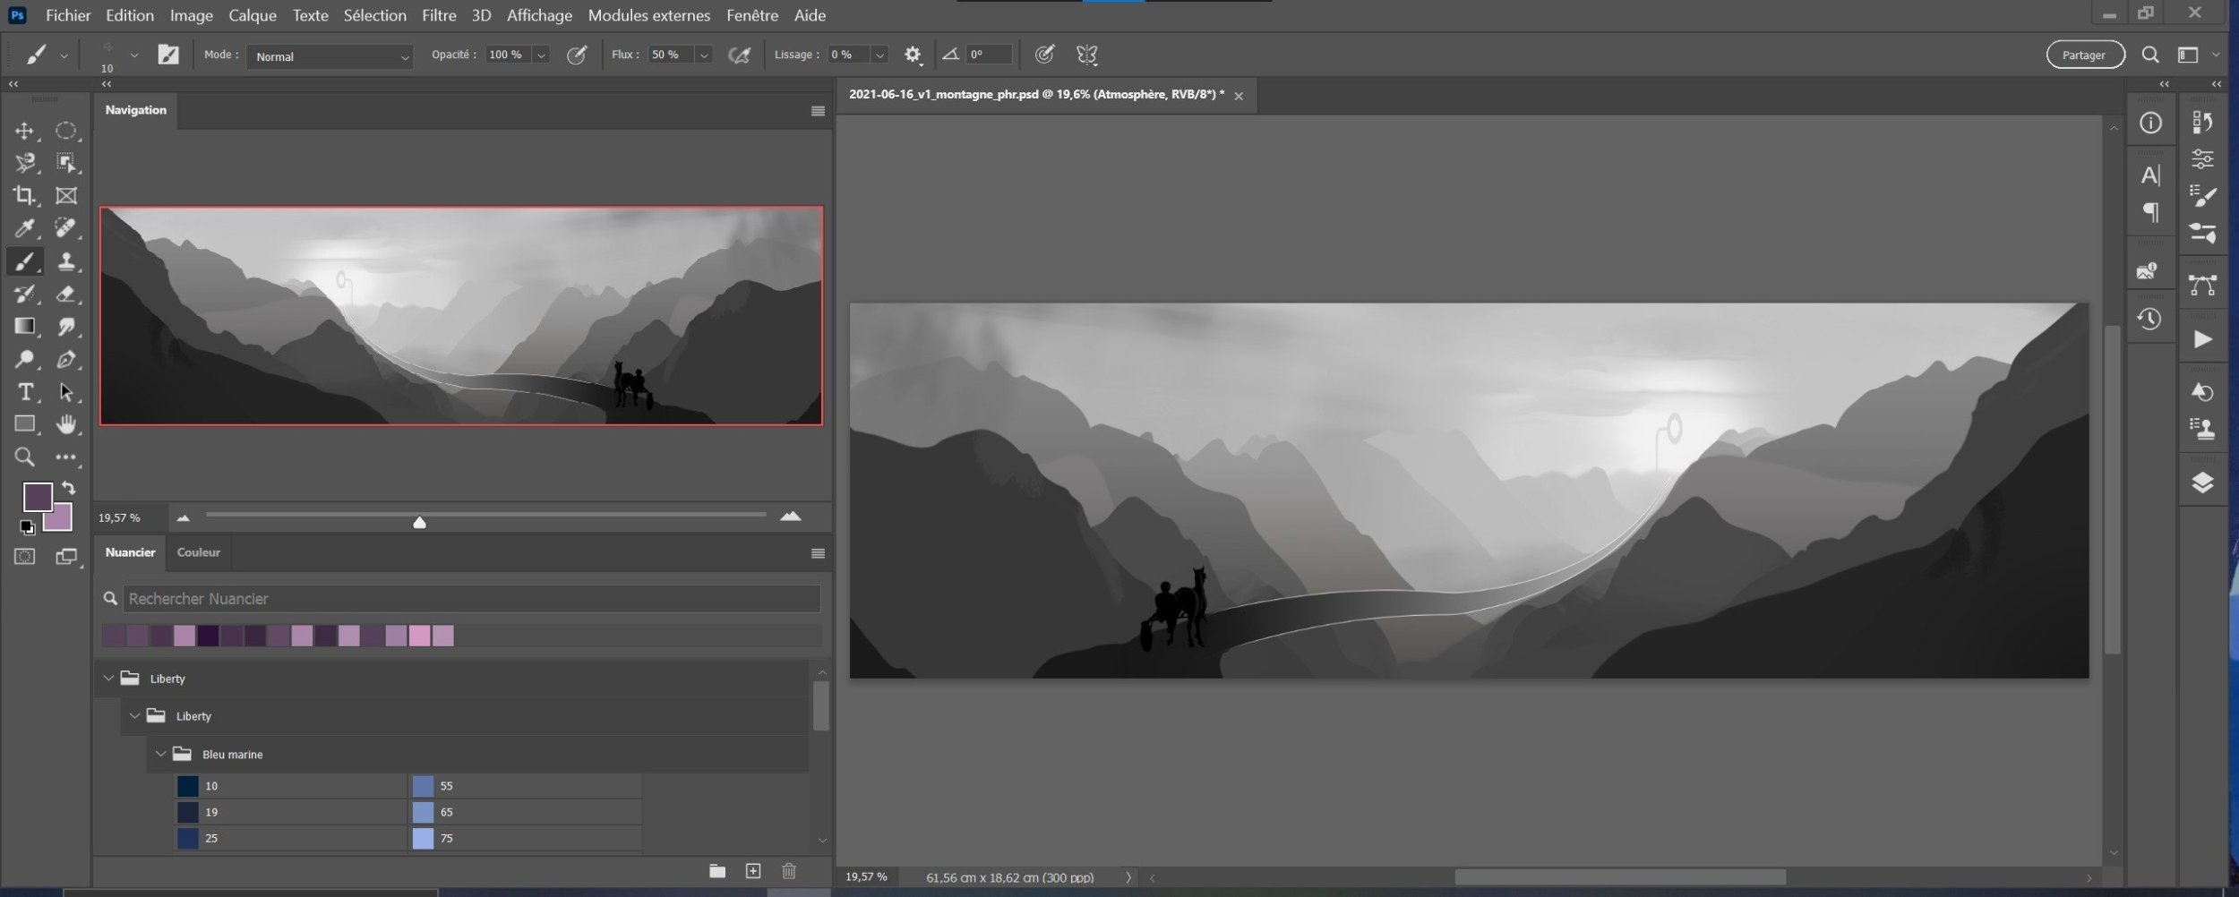Image resolution: width=2239 pixels, height=897 pixels.
Task: Open the History panel icon
Action: click(x=2149, y=319)
